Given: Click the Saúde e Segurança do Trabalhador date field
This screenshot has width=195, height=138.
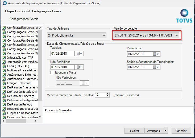Looking at the screenshot, I should tap(139, 67).
